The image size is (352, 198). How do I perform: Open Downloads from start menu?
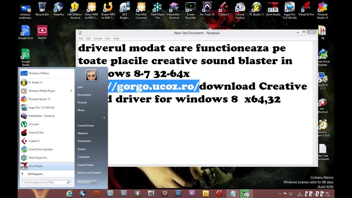coord(84,141)
